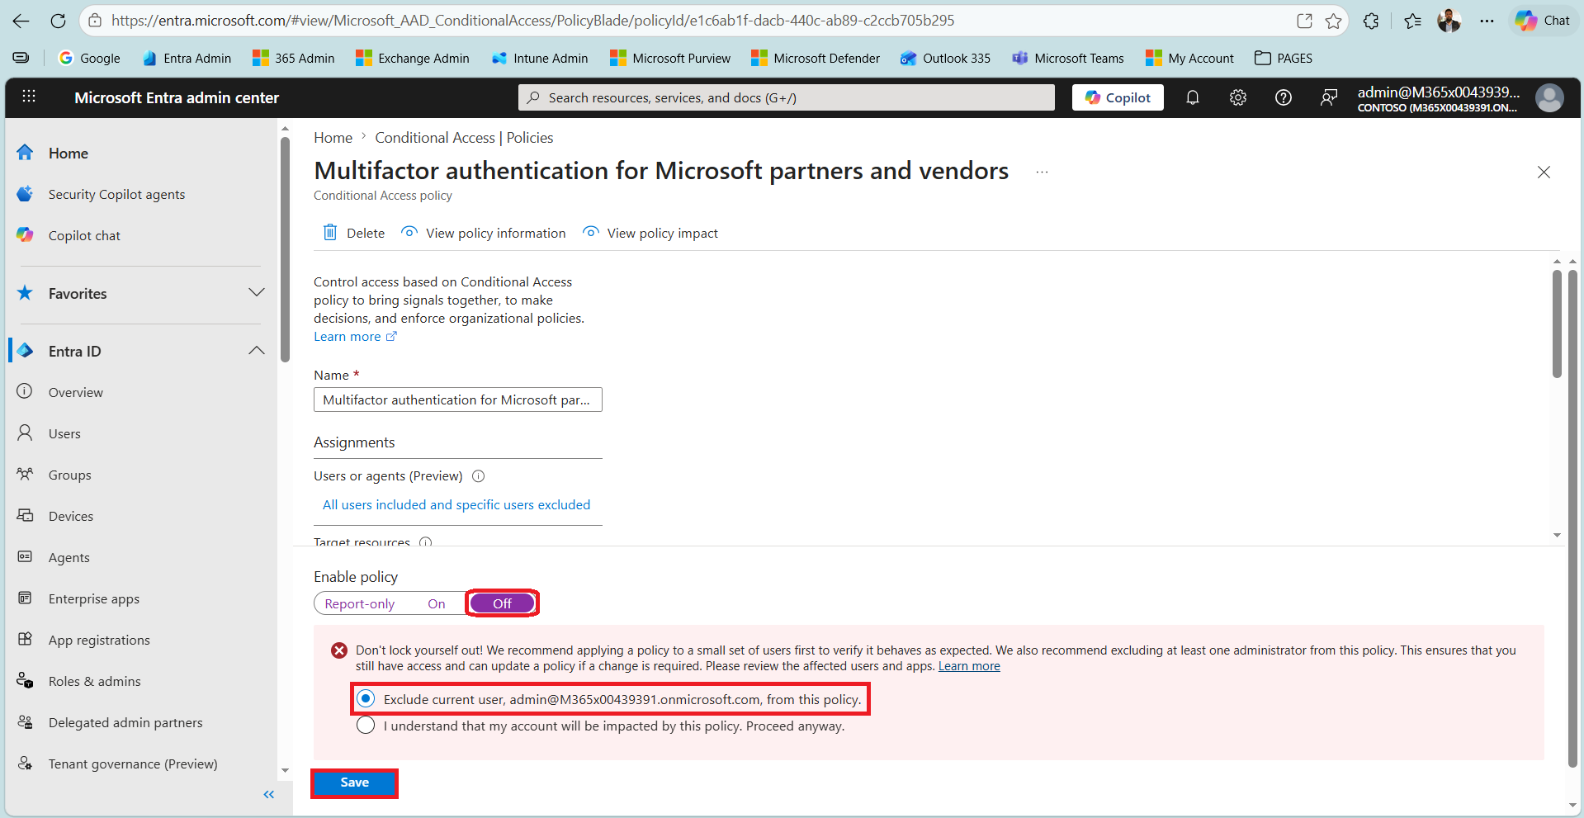Close the policy blade with X
Viewport: 1584px width, 818px height.
1544,172
